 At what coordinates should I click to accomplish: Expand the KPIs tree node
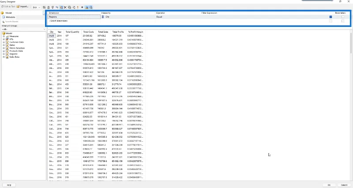coord(4,39)
